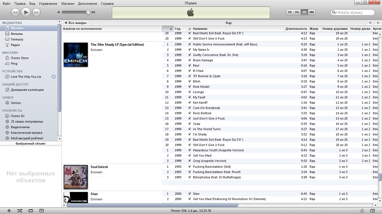Click the Previous track rewind button

(15, 12)
